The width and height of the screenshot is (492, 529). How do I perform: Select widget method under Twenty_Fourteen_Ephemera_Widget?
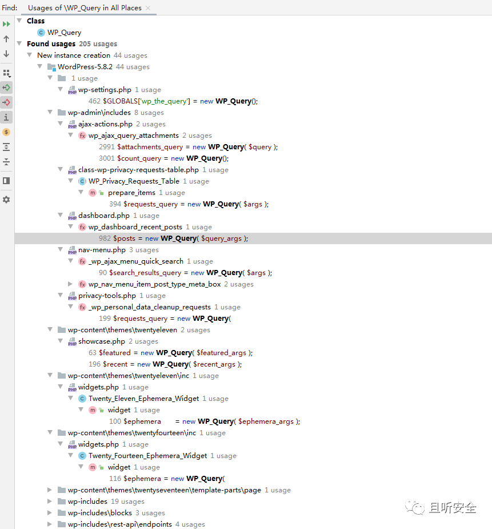coord(119,467)
